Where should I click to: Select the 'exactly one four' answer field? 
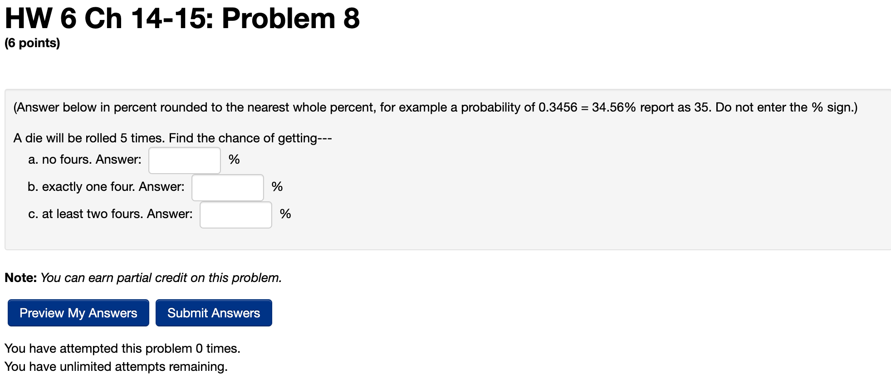(x=227, y=187)
